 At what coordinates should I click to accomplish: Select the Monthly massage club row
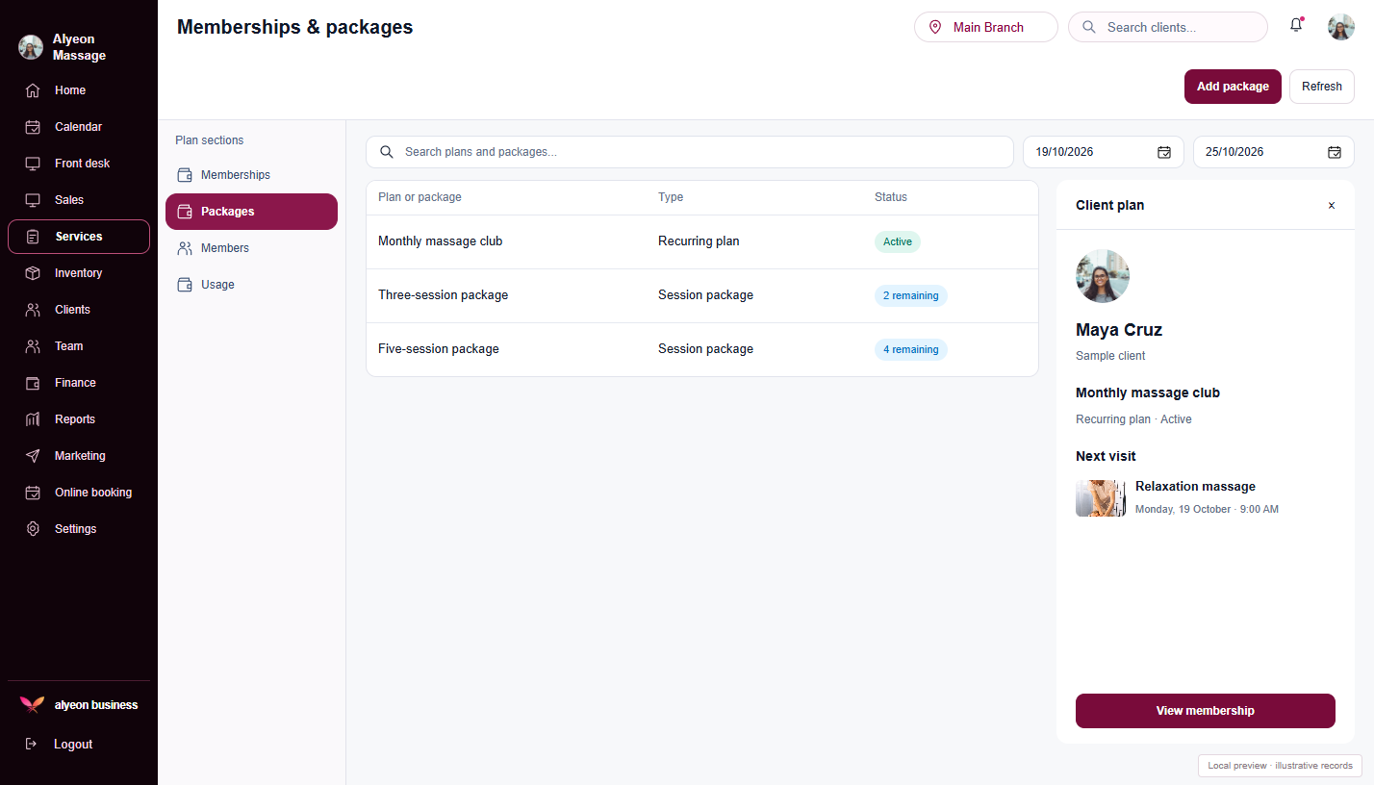point(702,241)
